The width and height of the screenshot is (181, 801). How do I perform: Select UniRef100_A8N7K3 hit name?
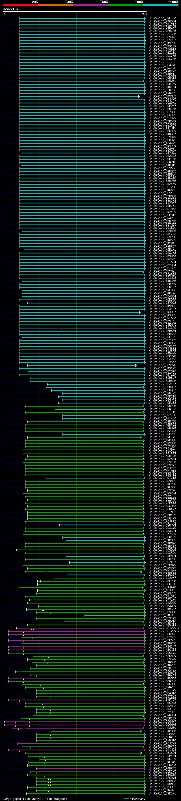162,675
